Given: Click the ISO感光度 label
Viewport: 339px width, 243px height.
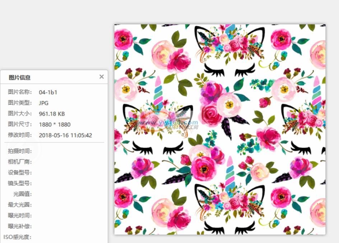Looking at the screenshot, I should click(18, 237).
